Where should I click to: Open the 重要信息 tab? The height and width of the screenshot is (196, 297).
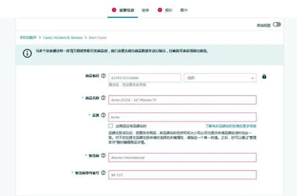[x=127, y=10]
